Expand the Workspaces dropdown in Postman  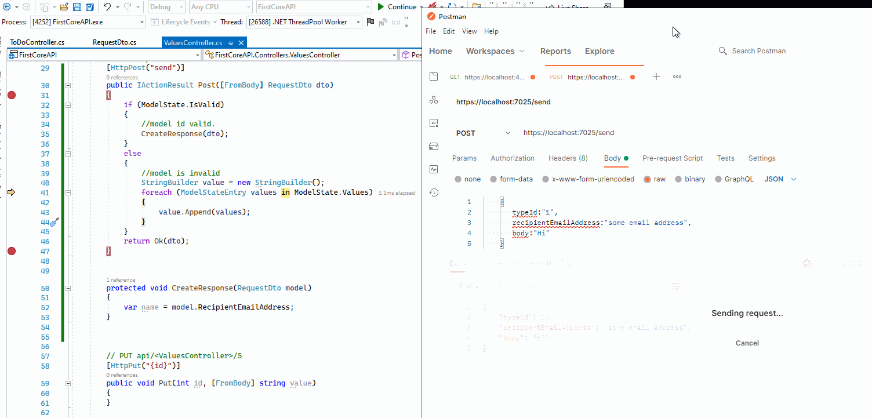495,51
